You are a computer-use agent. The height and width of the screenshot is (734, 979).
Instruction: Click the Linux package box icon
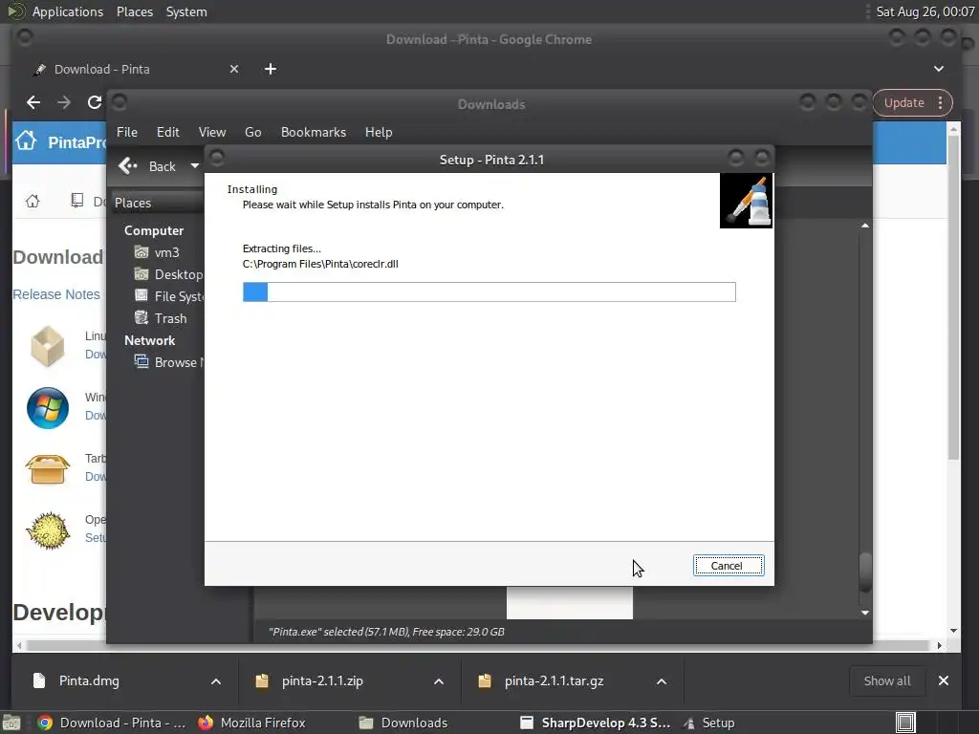(x=48, y=346)
